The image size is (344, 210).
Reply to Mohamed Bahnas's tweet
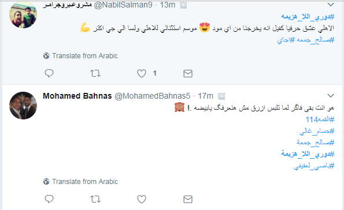49,199
